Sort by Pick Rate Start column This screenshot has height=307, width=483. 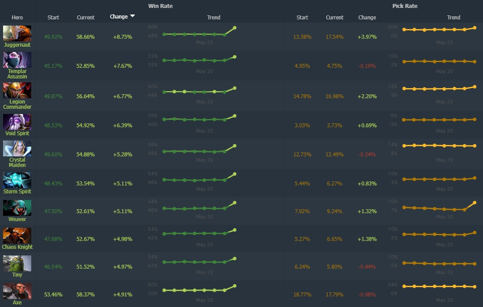[302, 18]
